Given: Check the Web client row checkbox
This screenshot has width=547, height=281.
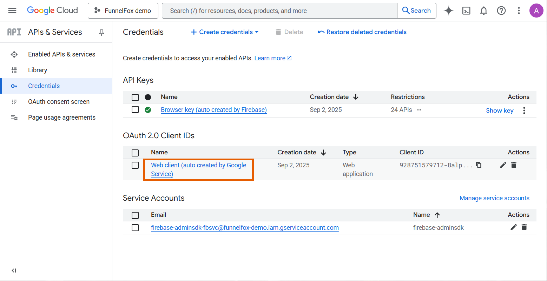Looking at the screenshot, I should click(x=135, y=165).
